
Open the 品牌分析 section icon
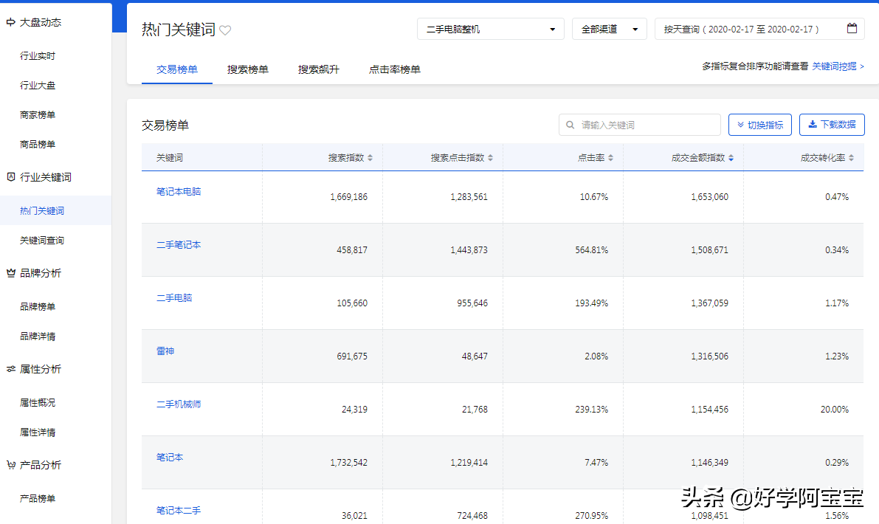tap(10, 273)
